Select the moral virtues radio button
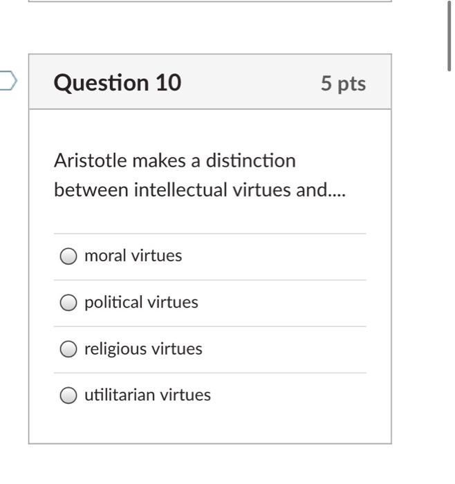This screenshot has height=484, width=455. point(68,257)
